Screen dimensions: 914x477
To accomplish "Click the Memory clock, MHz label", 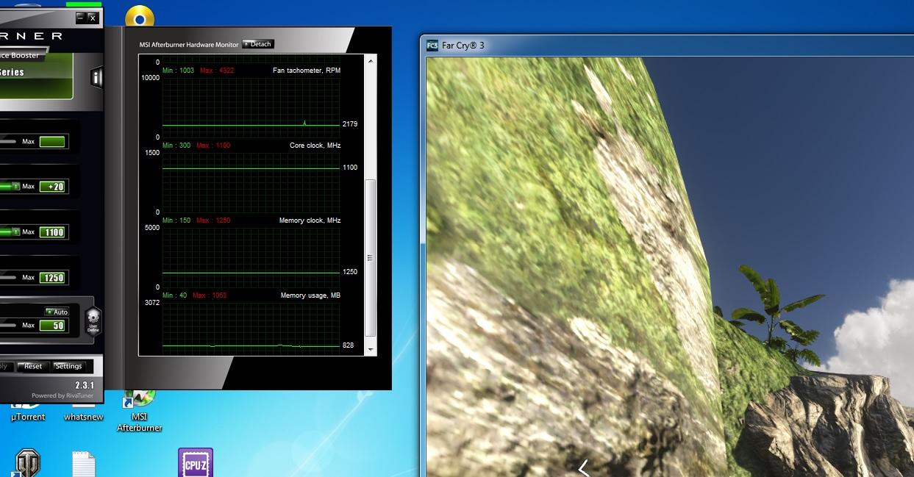I will [x=310, y=220].
